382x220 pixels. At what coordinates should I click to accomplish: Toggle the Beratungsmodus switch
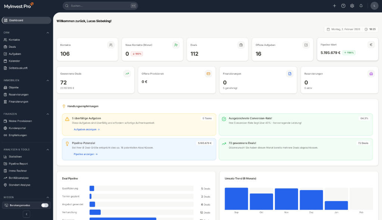tap(45, 205)
